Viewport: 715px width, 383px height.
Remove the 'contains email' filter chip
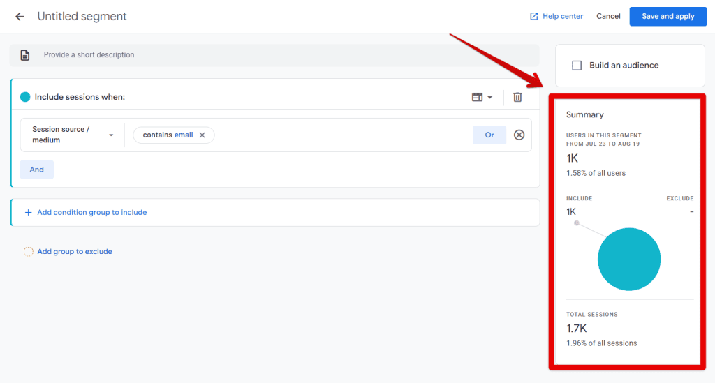202,135
